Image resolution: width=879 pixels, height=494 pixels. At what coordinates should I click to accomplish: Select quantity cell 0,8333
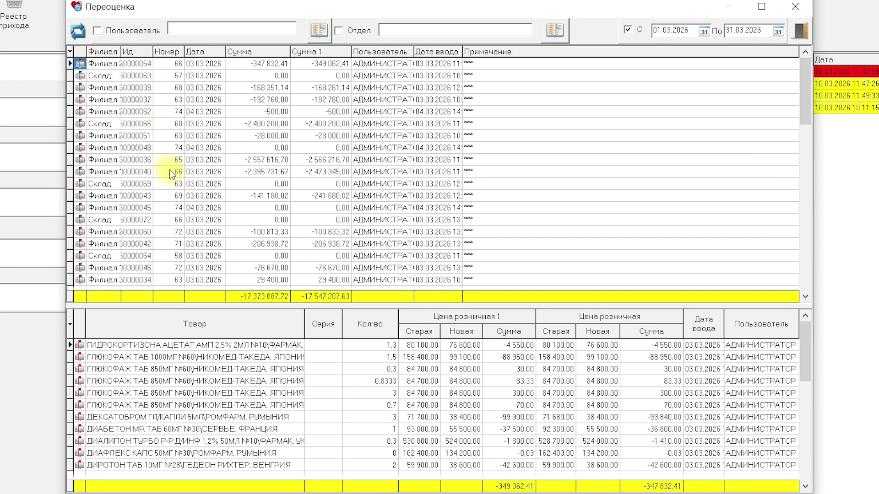[370, 381]
